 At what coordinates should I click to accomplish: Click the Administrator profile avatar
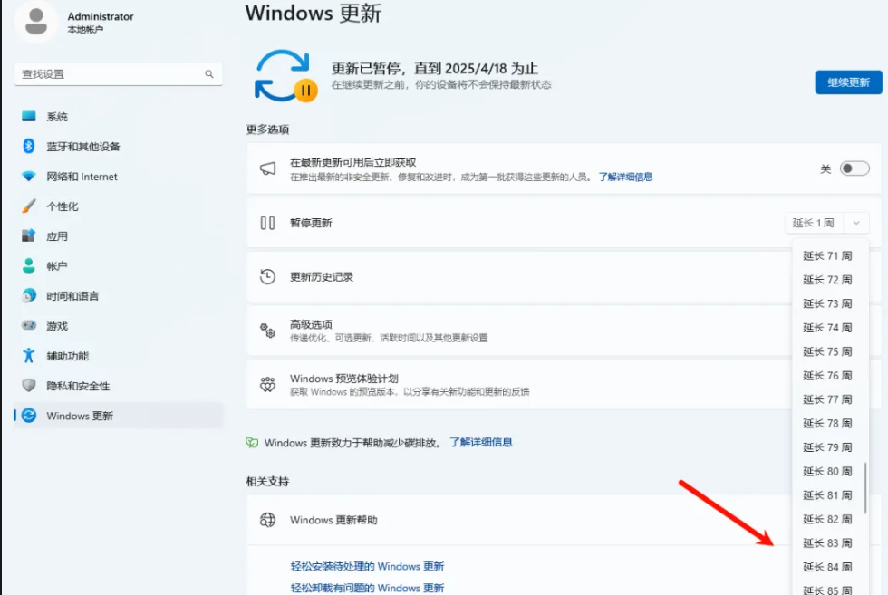pos(36,21)
